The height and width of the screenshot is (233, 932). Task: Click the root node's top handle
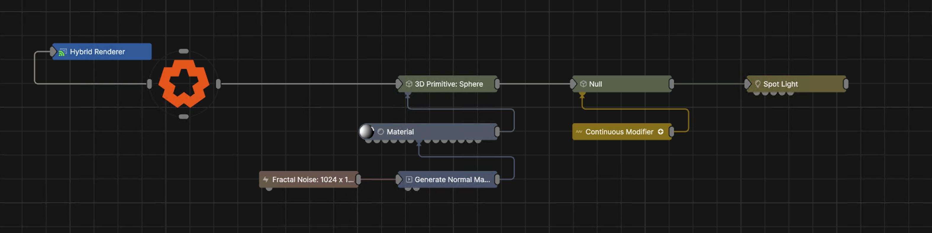coord(184,51)
